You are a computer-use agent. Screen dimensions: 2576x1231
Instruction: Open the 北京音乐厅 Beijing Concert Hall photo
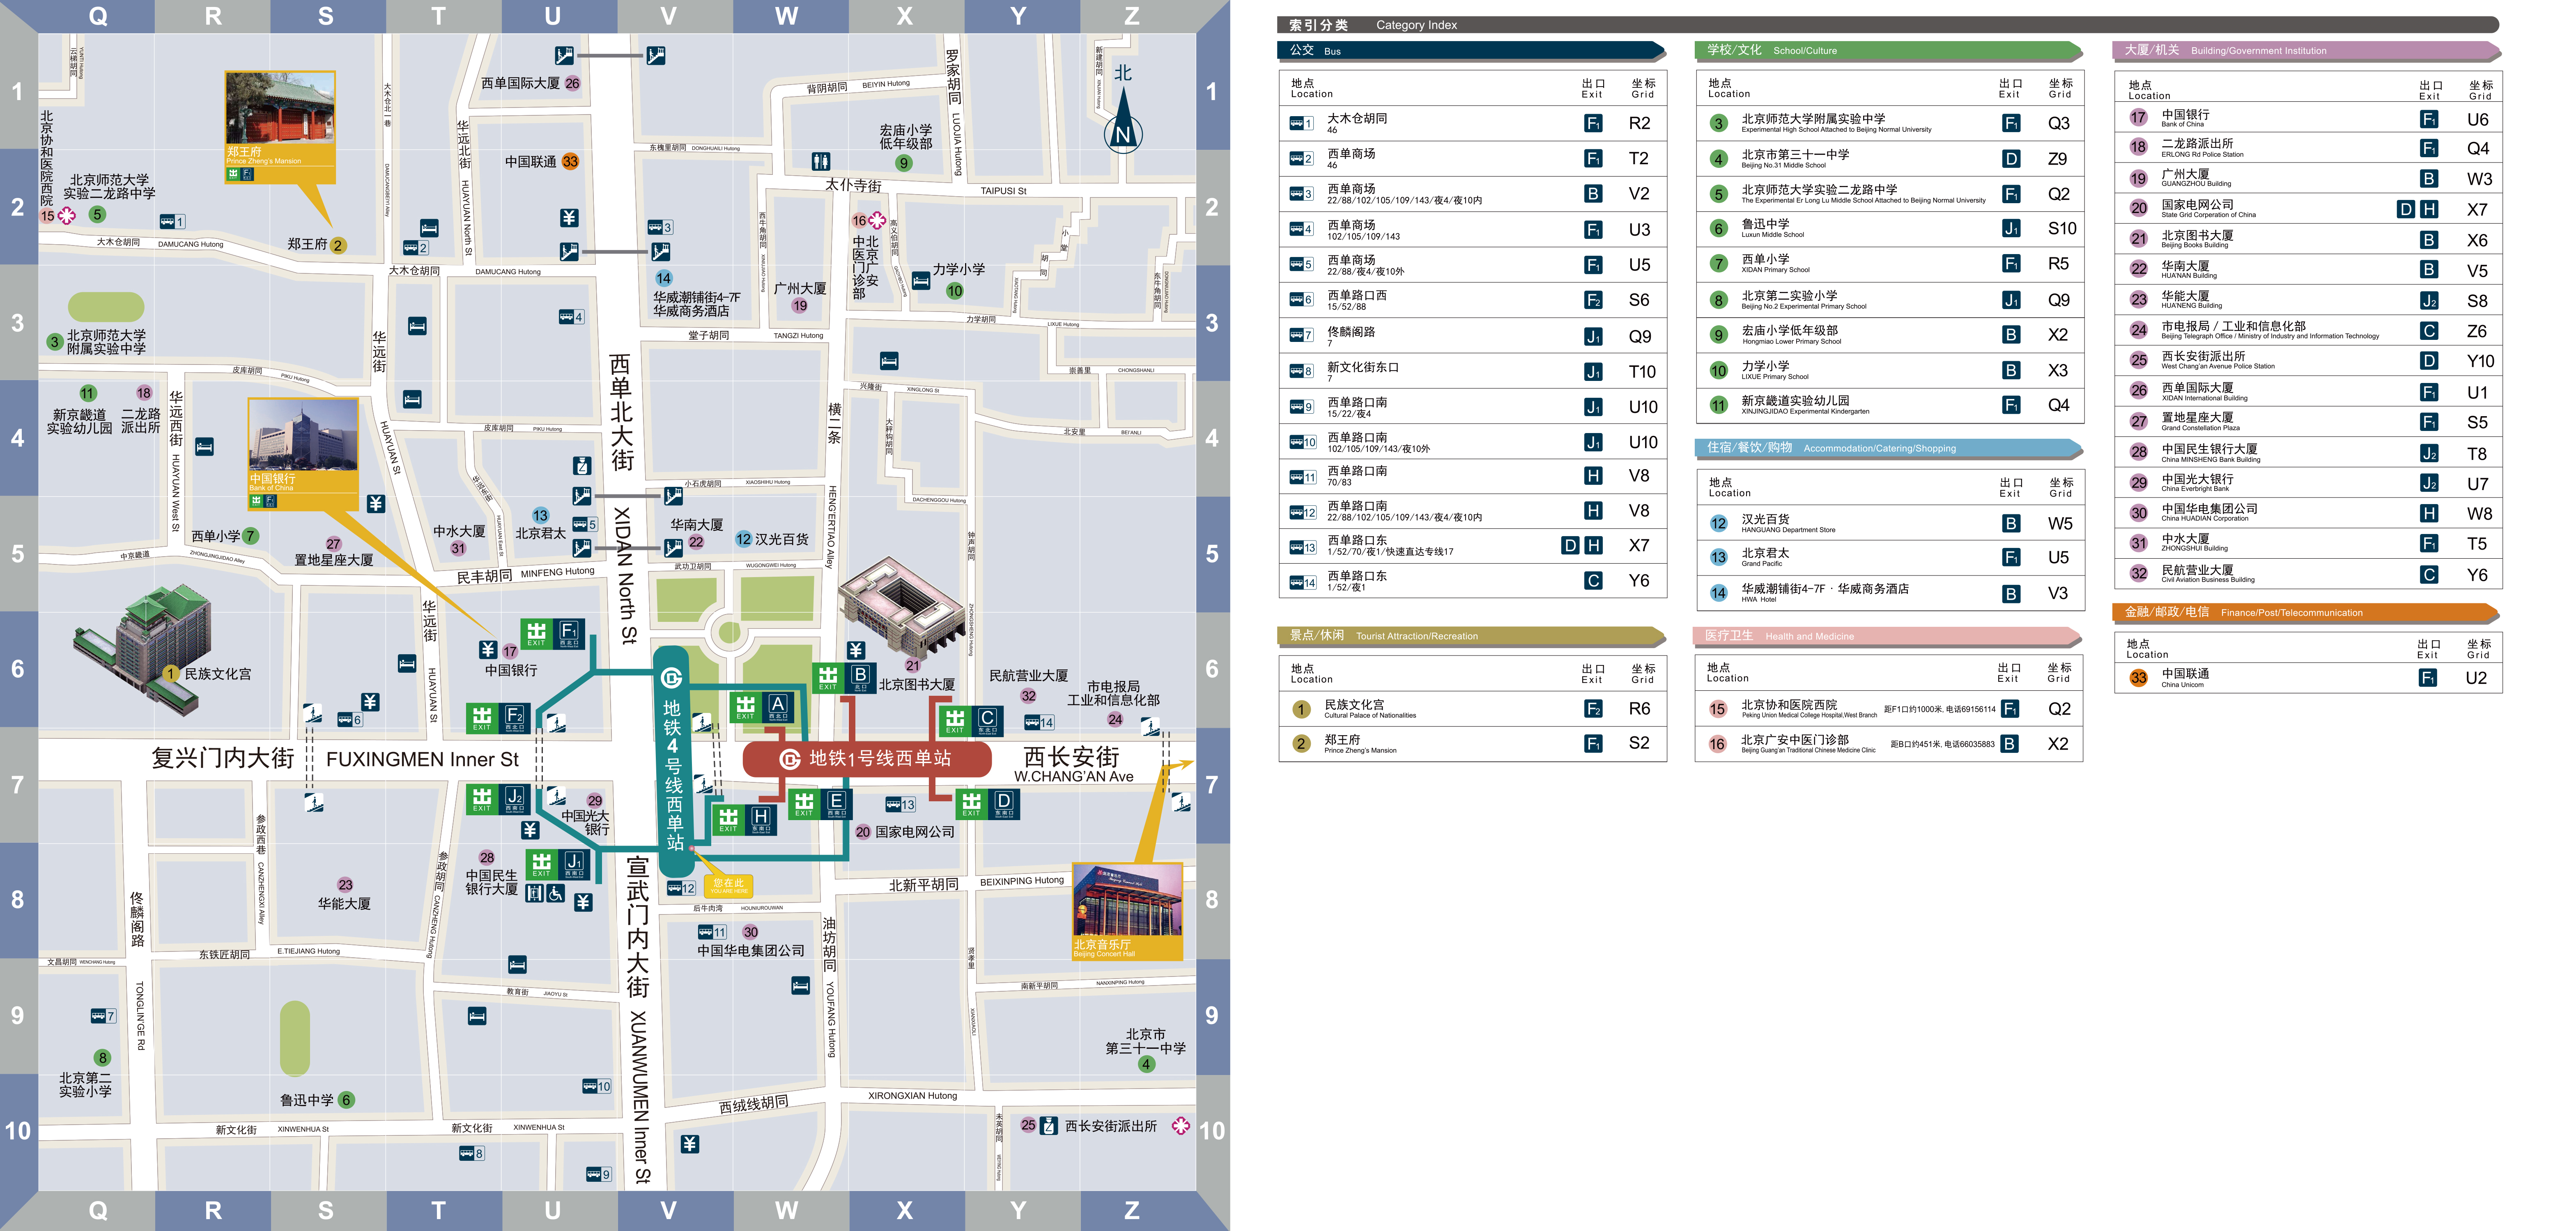click(1127, 911)
